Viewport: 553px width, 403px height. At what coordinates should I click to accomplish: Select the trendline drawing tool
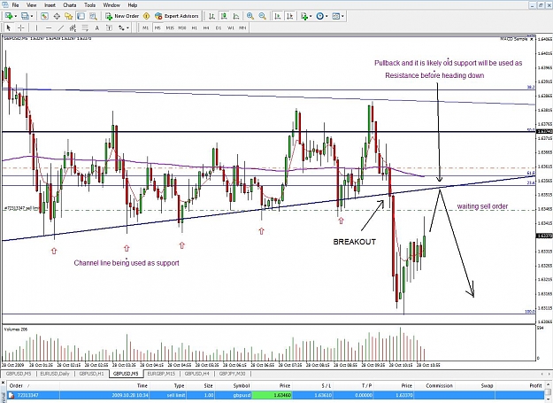(x=61, y=27)
